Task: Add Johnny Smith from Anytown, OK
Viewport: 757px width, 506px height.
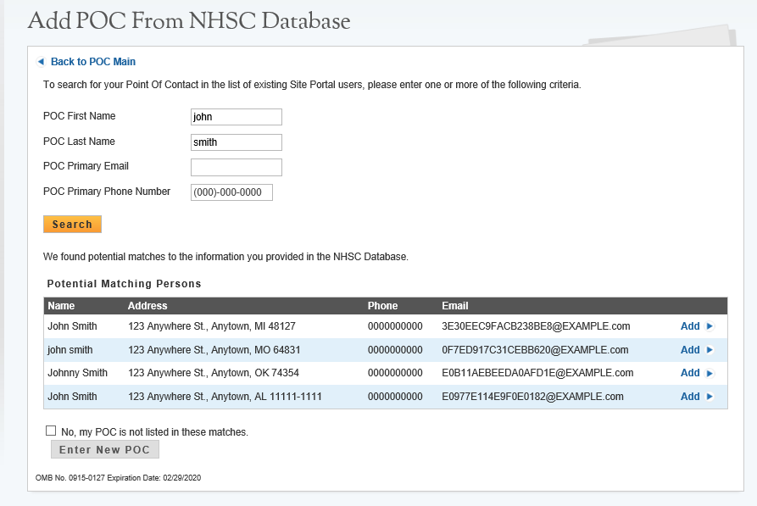Action: [x=690, y=373]
